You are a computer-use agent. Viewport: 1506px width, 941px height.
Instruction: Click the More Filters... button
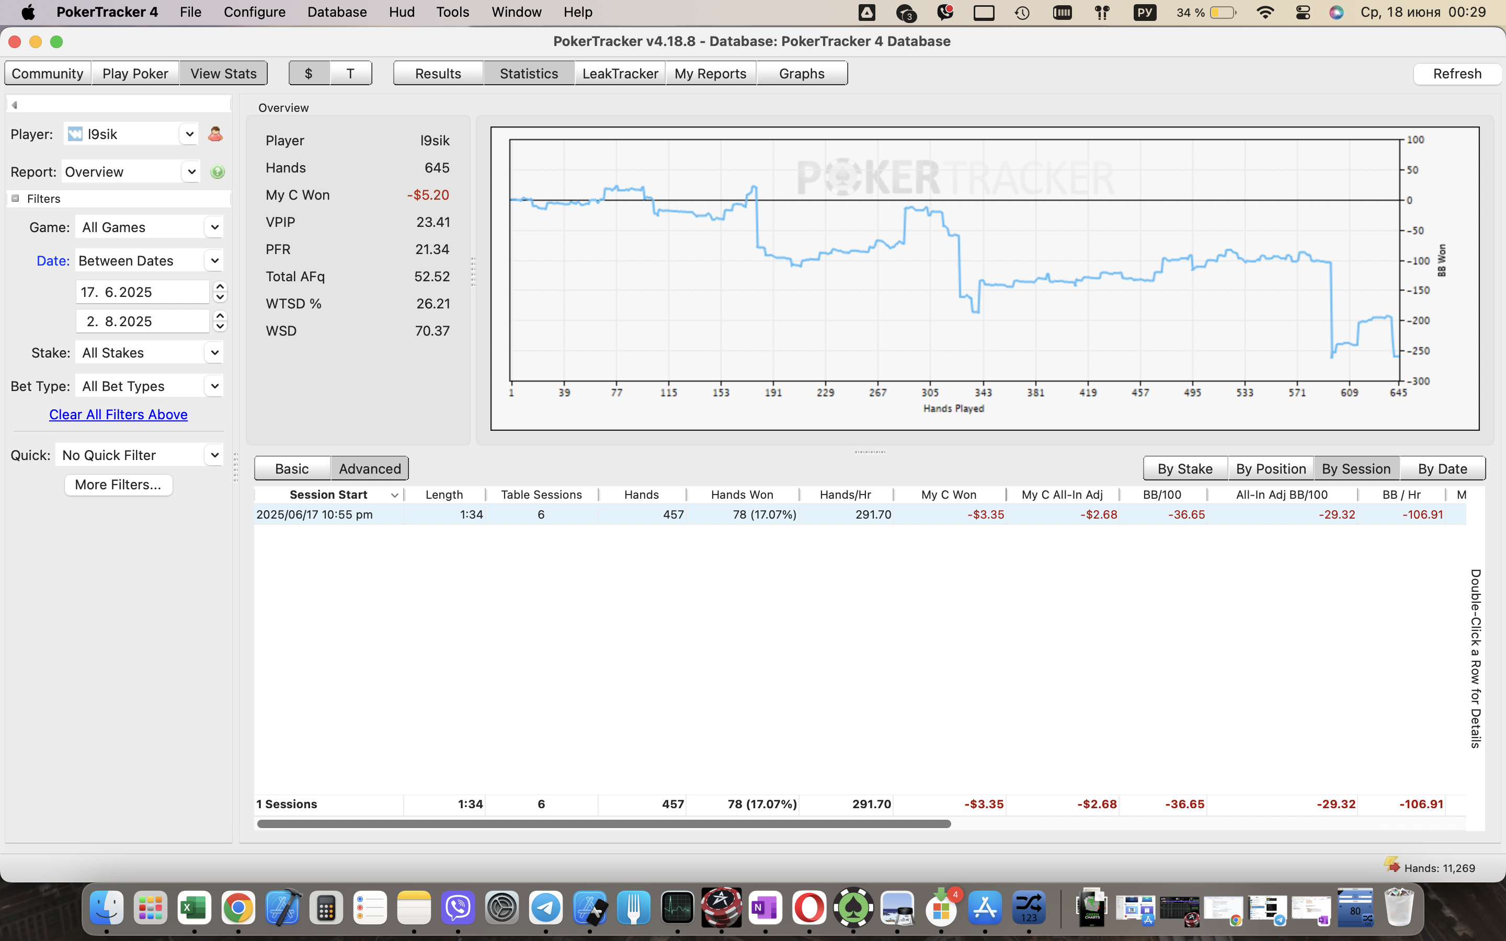tap(118, 485)
